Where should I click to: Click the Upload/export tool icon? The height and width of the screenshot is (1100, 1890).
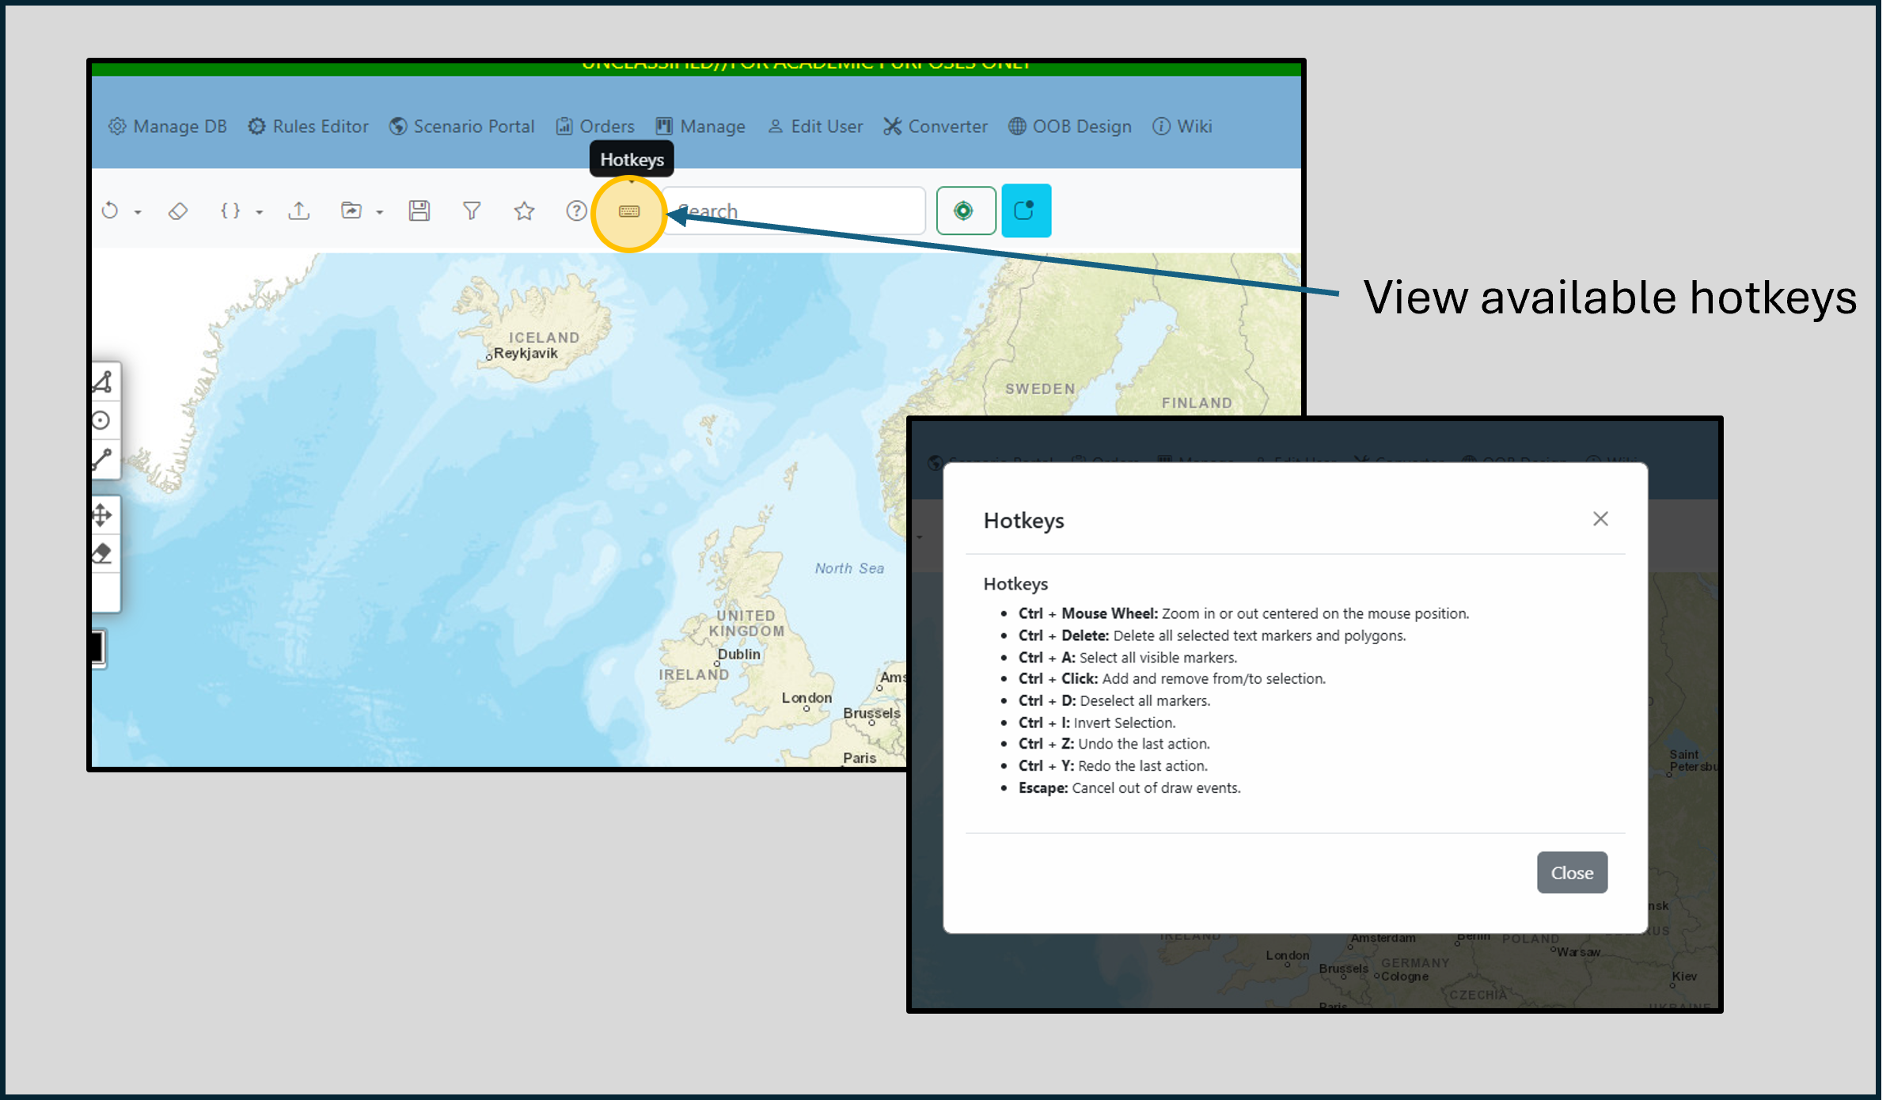(298, 211)
